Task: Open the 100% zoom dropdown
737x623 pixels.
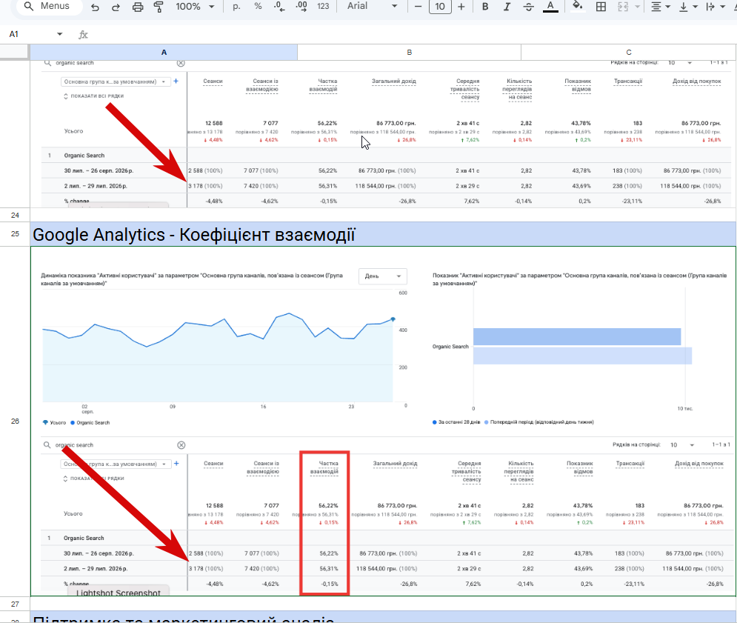Action: [x=195, y=7]
